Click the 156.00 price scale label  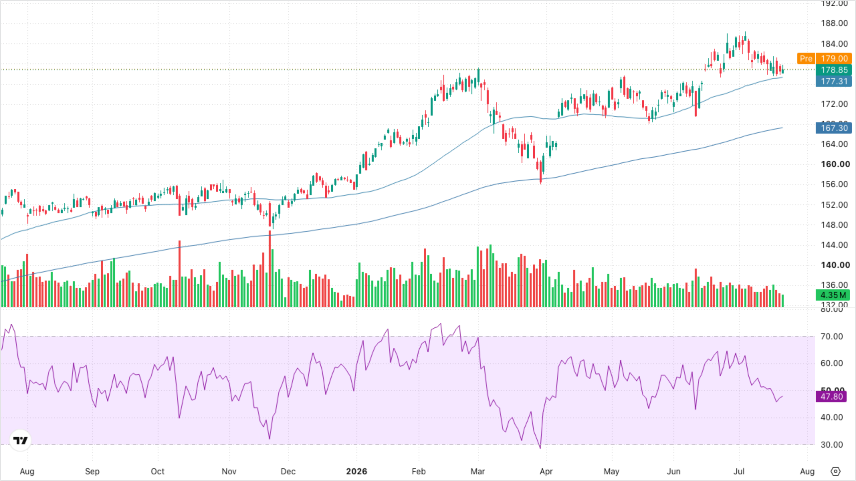[x=835, y=184]
